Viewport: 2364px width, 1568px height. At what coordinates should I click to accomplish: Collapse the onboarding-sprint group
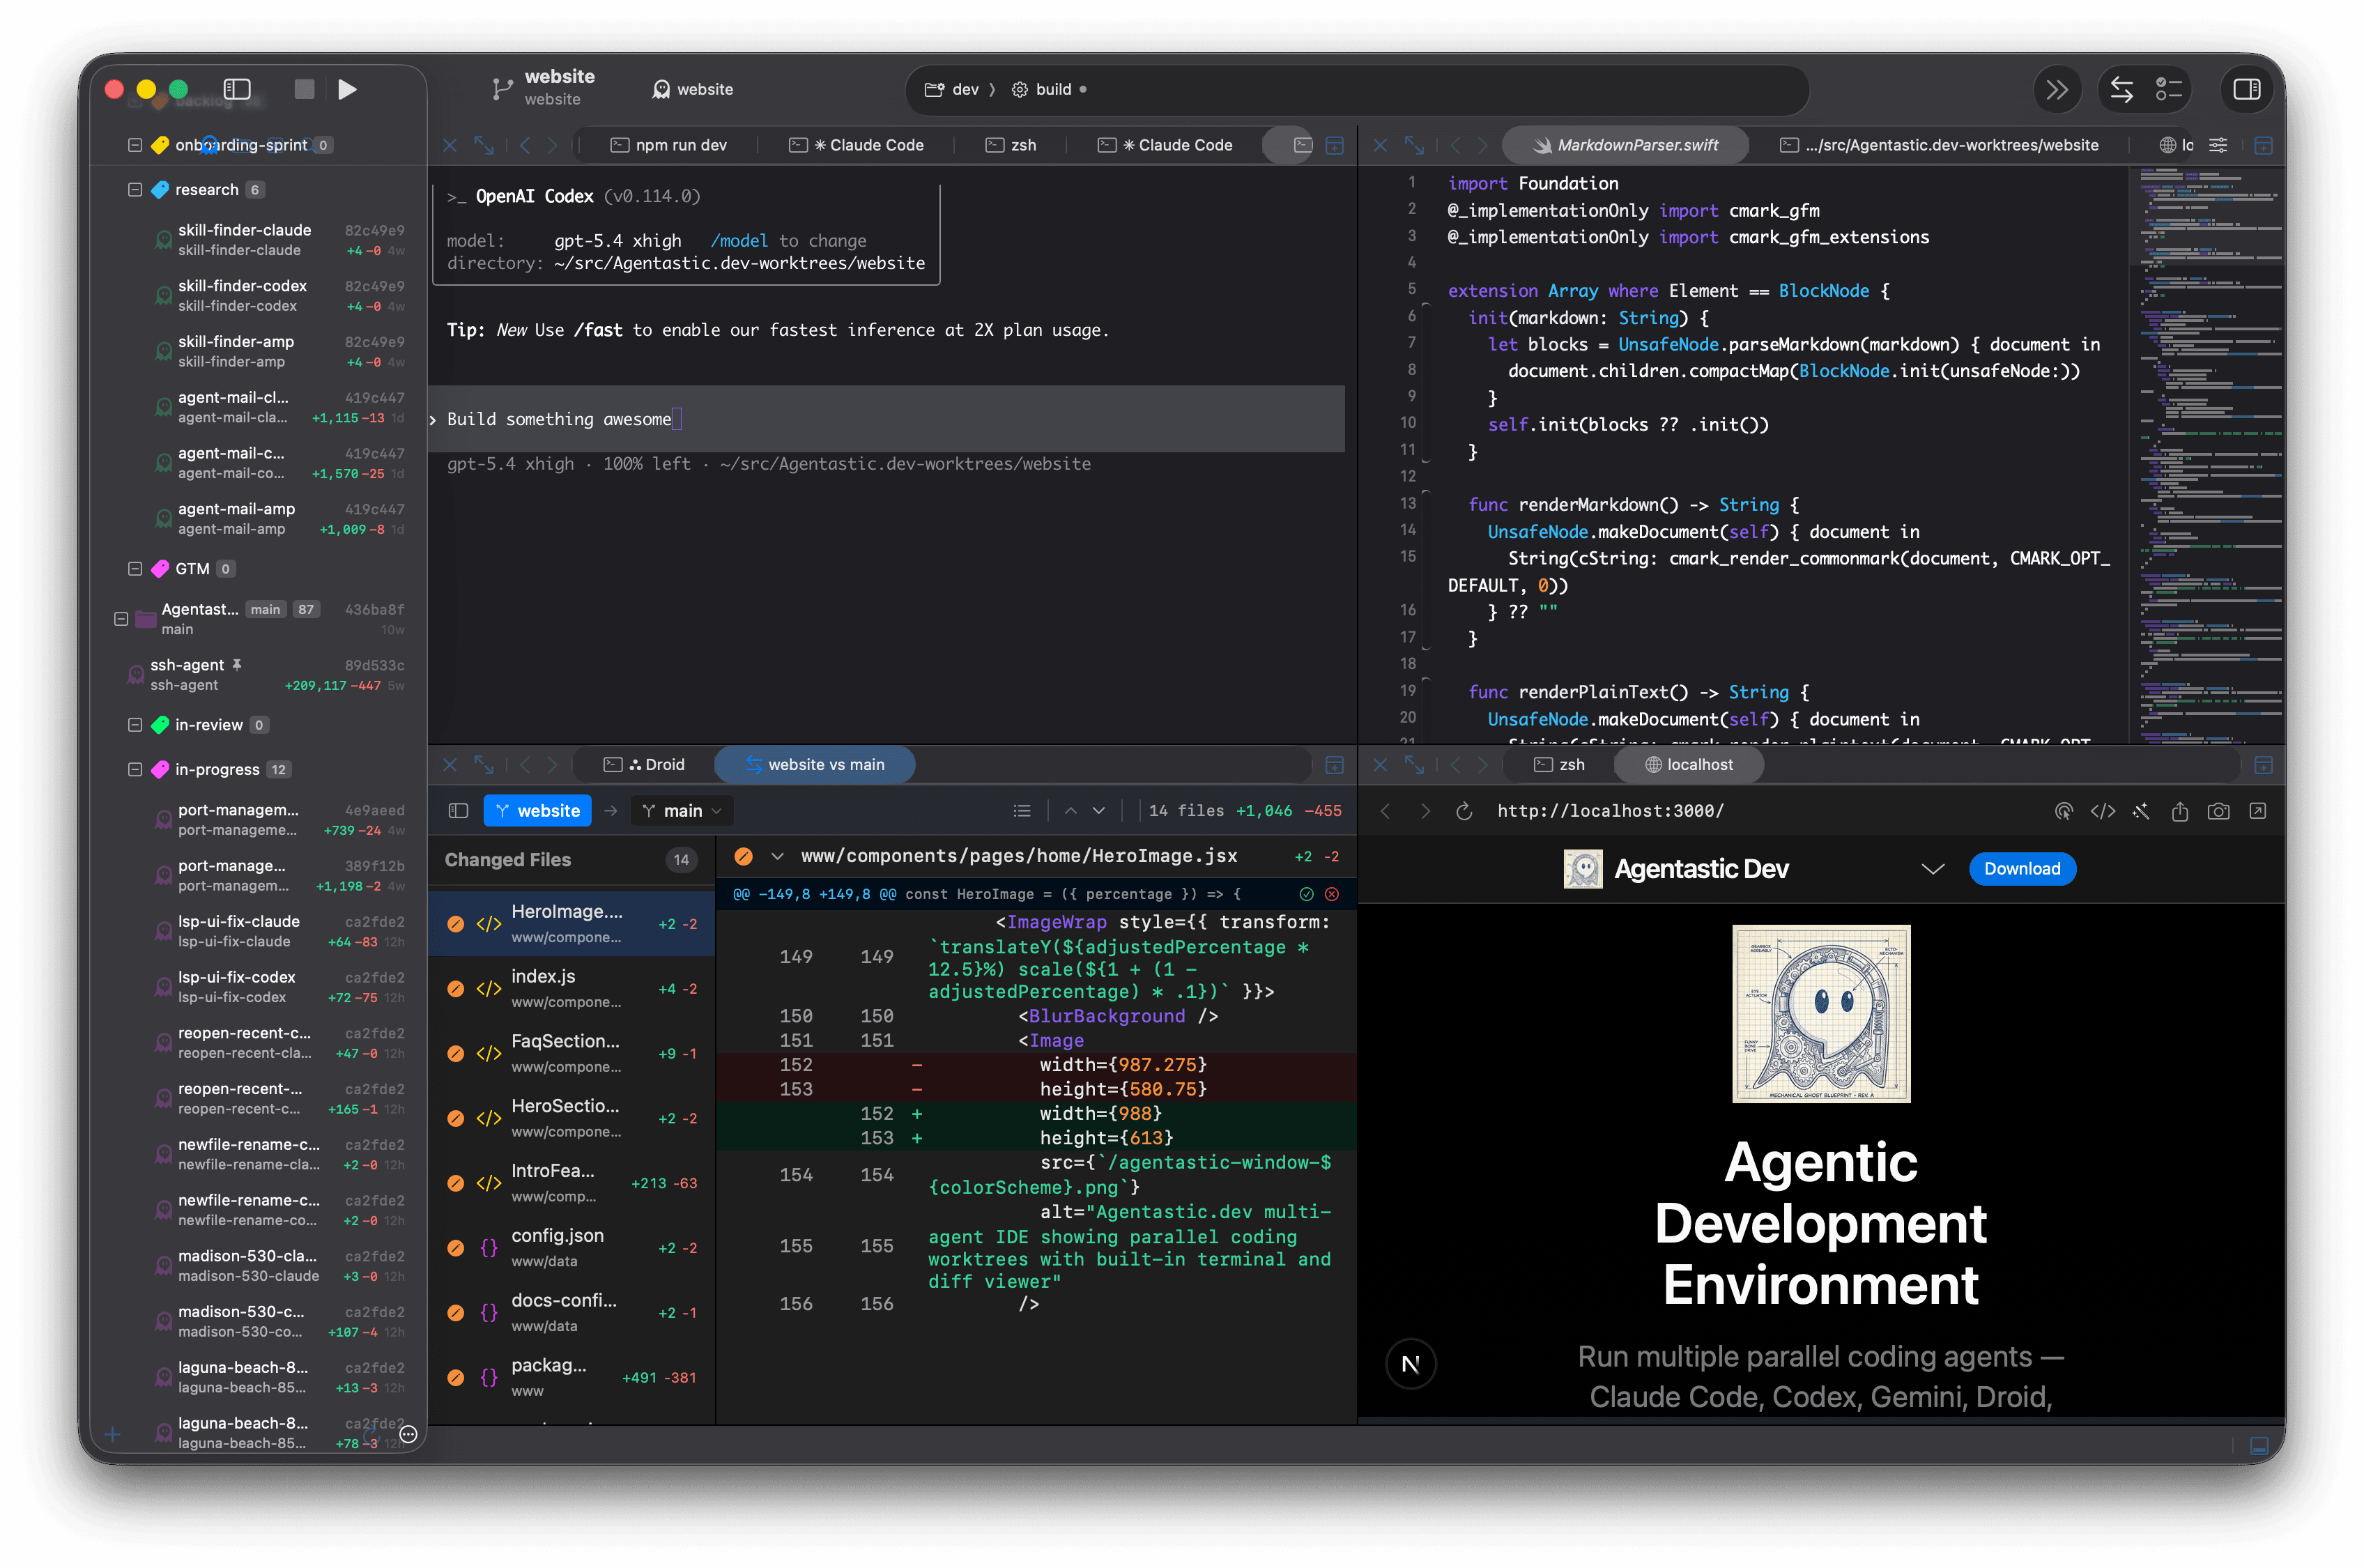[x=135, y=145]
